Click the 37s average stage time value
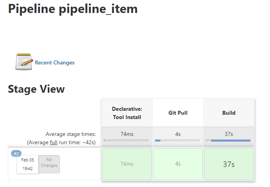Viewport: 270px width, 187px height. pos(229,134)
